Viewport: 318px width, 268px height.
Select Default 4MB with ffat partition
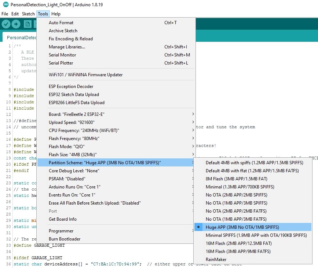253,171
